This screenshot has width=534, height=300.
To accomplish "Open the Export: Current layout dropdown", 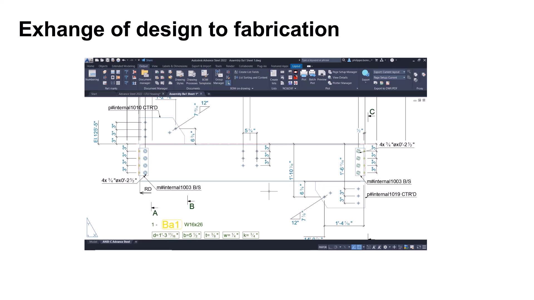I will [x=389, y=72].
